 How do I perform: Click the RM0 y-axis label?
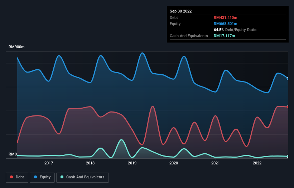point(13,154)
